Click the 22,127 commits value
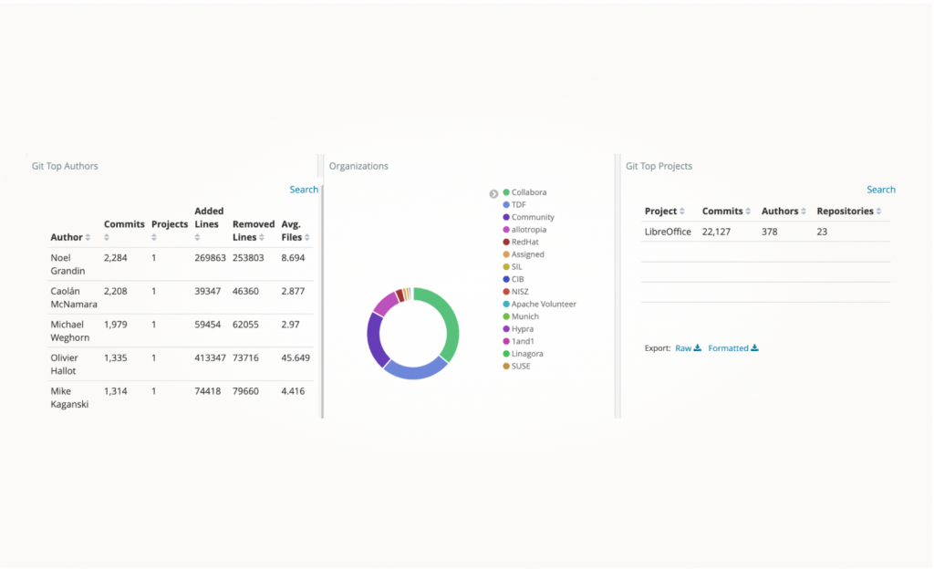The width and height of the screenshot is (934, 569). click(716, 232)
